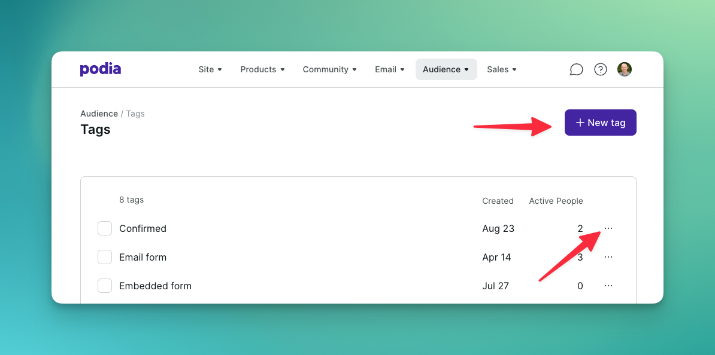Create a tag with New tag button

[x=600, y=123]
